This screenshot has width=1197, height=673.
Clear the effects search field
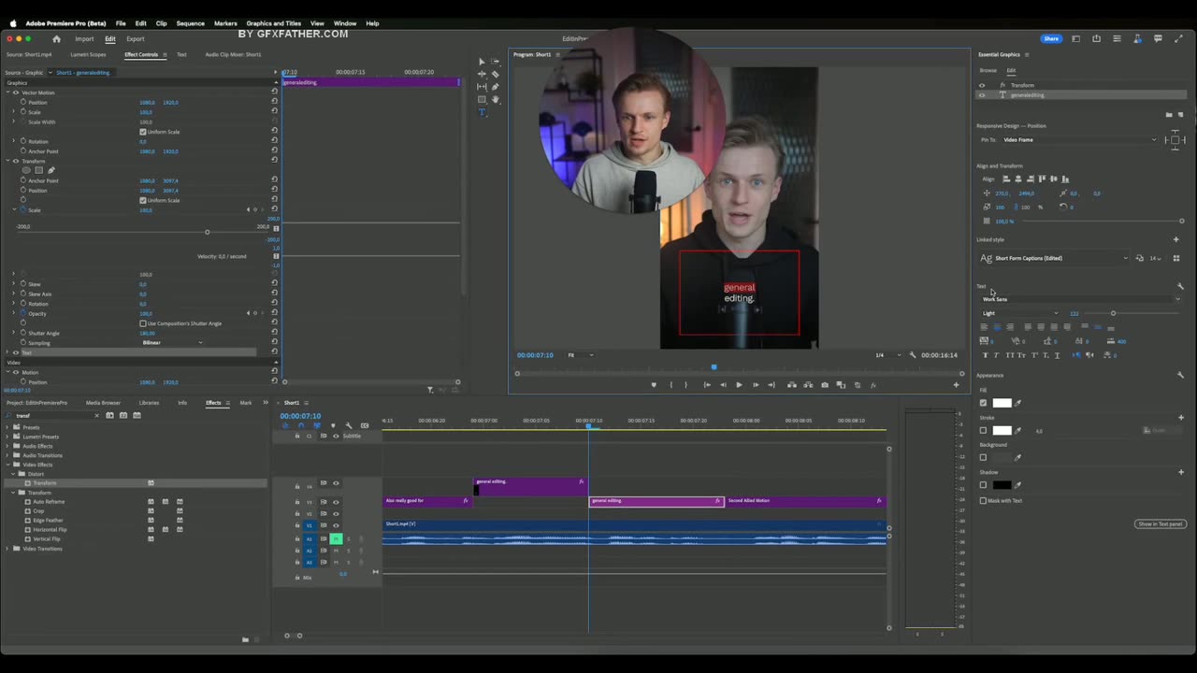point(96,415)
